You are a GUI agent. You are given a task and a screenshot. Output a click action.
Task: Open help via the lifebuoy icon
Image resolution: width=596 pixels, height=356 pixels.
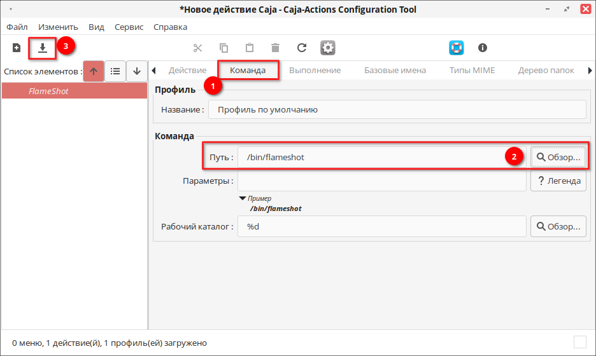(x=456, y=48)
